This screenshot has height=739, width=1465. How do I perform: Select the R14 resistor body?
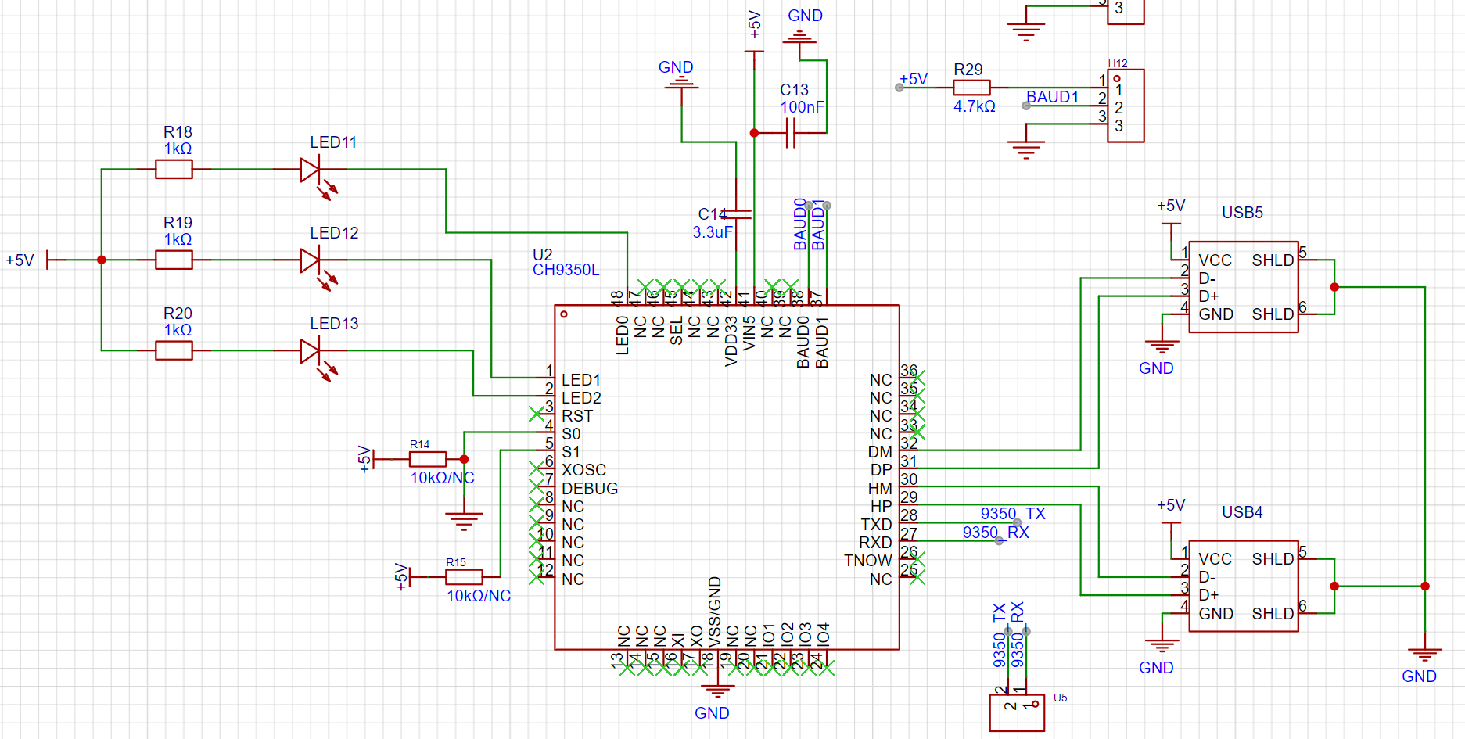[428, 459]
